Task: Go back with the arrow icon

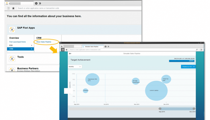Action: click(70, 54)
